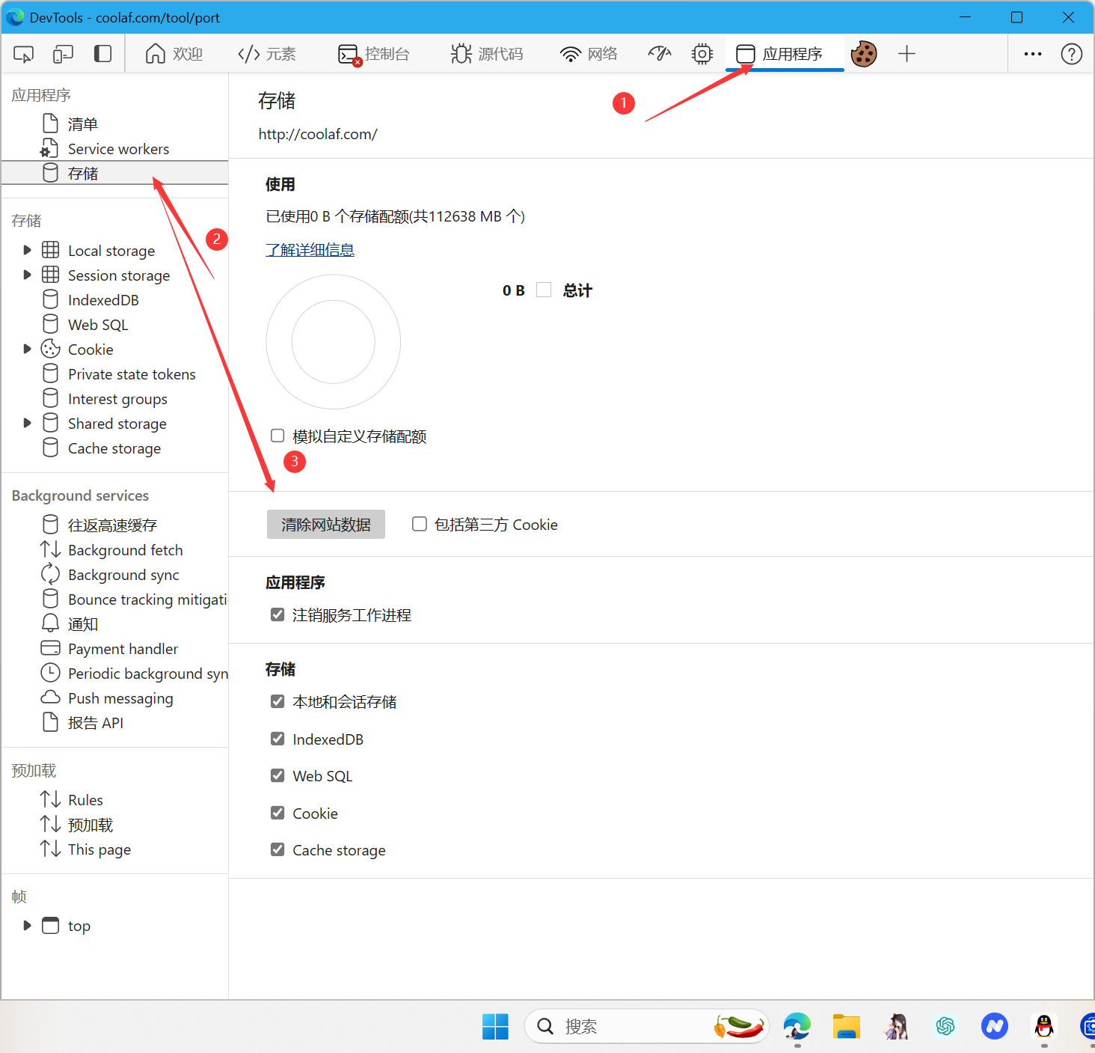Switch to the 控制台 console tab
Image resolution: width=1095 pixels, height=1053 pixels.
374,54
